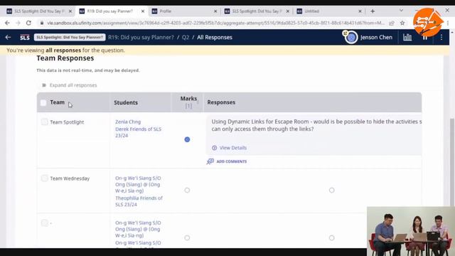Click View Details link

point(233,148)
